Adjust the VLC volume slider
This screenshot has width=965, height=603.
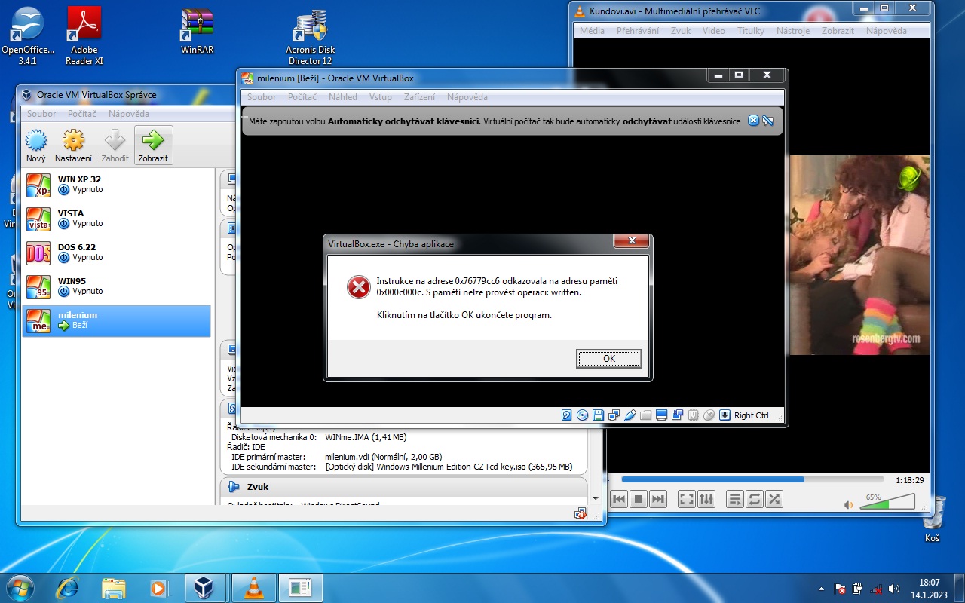[x=887, y=501]
